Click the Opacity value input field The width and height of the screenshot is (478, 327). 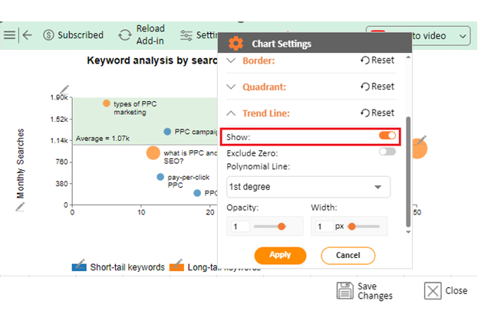pos(240,227)
